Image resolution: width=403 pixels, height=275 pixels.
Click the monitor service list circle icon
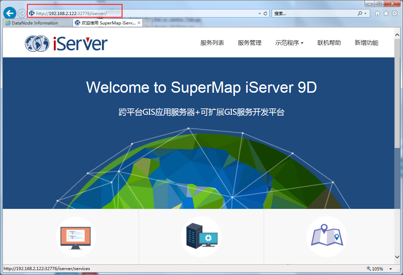(x=76, y=237)
